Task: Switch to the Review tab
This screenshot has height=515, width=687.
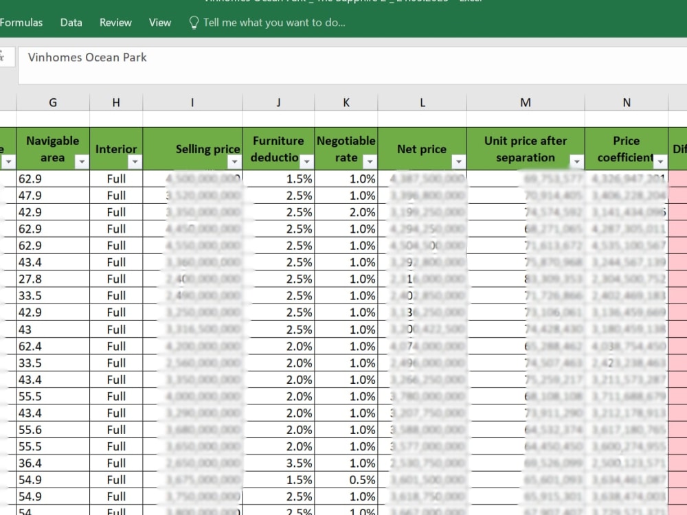Action: click(115, 23)
